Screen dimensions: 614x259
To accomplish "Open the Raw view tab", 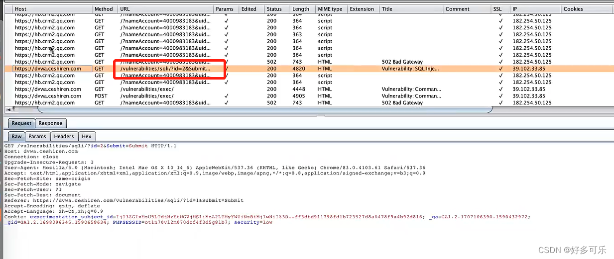I will click(17, 136).
